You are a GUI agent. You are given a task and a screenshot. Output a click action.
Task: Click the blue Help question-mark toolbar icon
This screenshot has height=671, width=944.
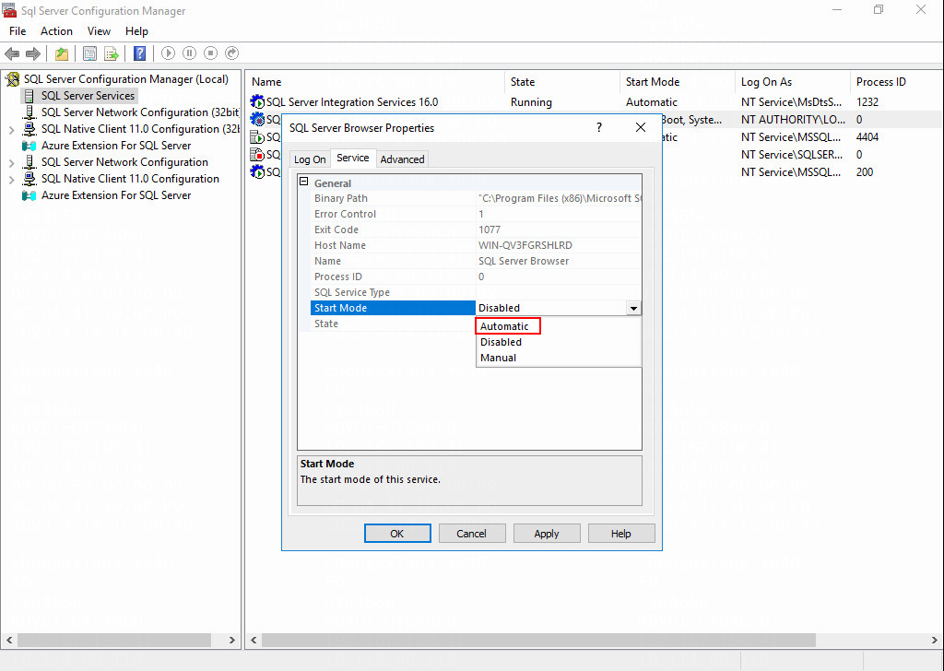click(140, 53)
